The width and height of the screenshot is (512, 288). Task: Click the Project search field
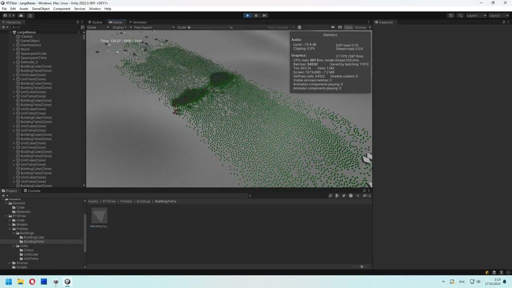coord(288,196)
